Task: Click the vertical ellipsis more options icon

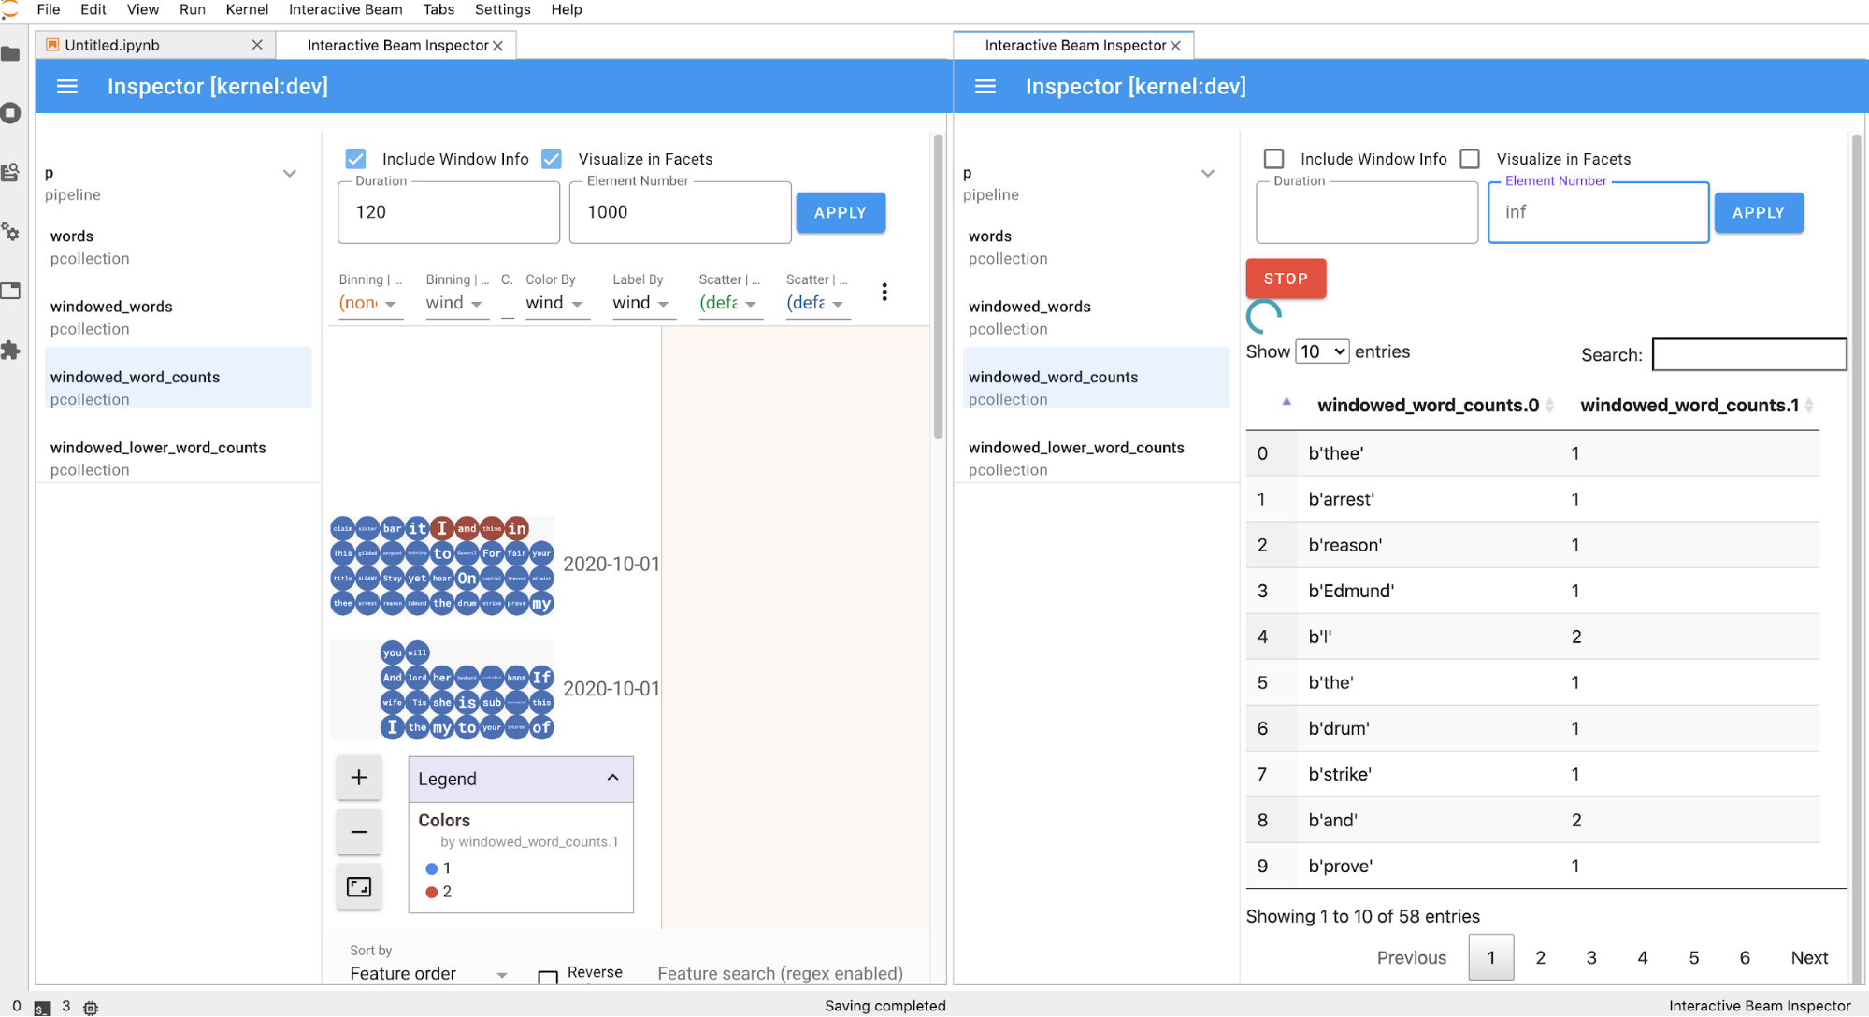Action: point(884,292)
